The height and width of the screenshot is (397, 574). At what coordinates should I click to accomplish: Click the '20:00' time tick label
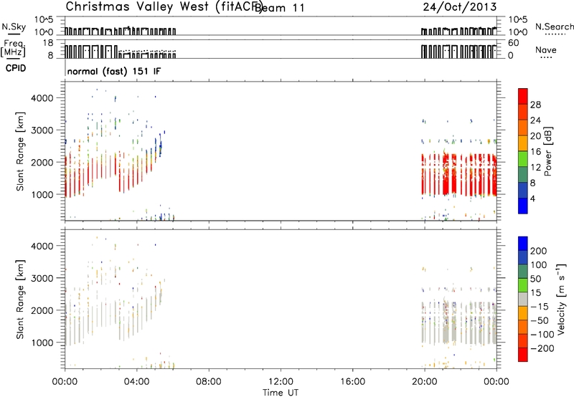pyautogui.click(x=425, y=382)
